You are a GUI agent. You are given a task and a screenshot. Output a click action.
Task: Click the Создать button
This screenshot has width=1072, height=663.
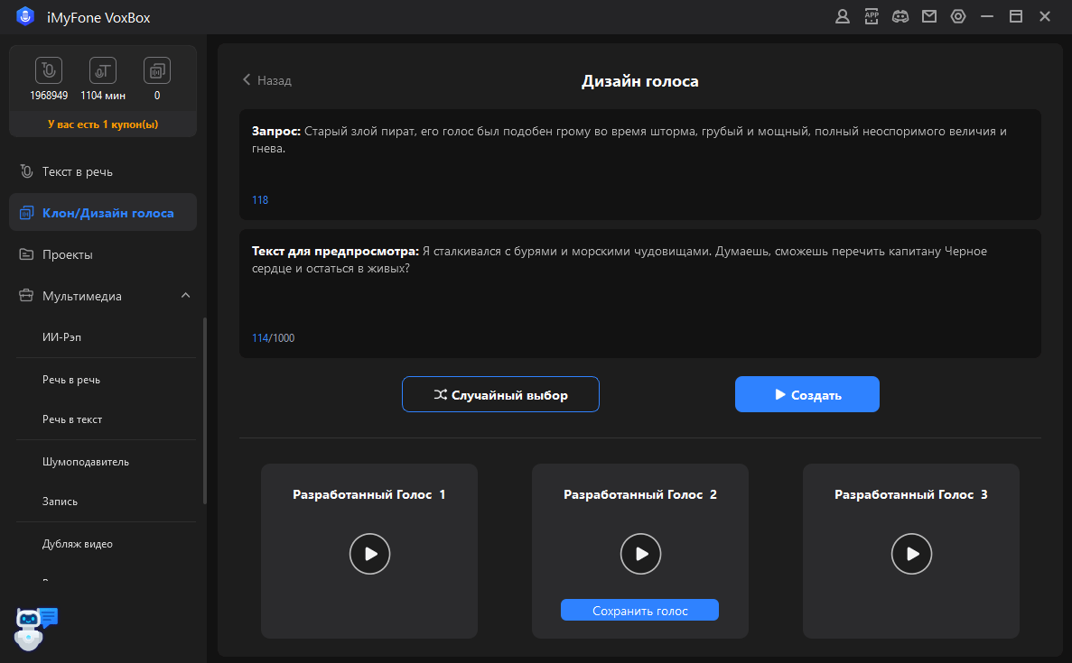click(x=806, y=395)
